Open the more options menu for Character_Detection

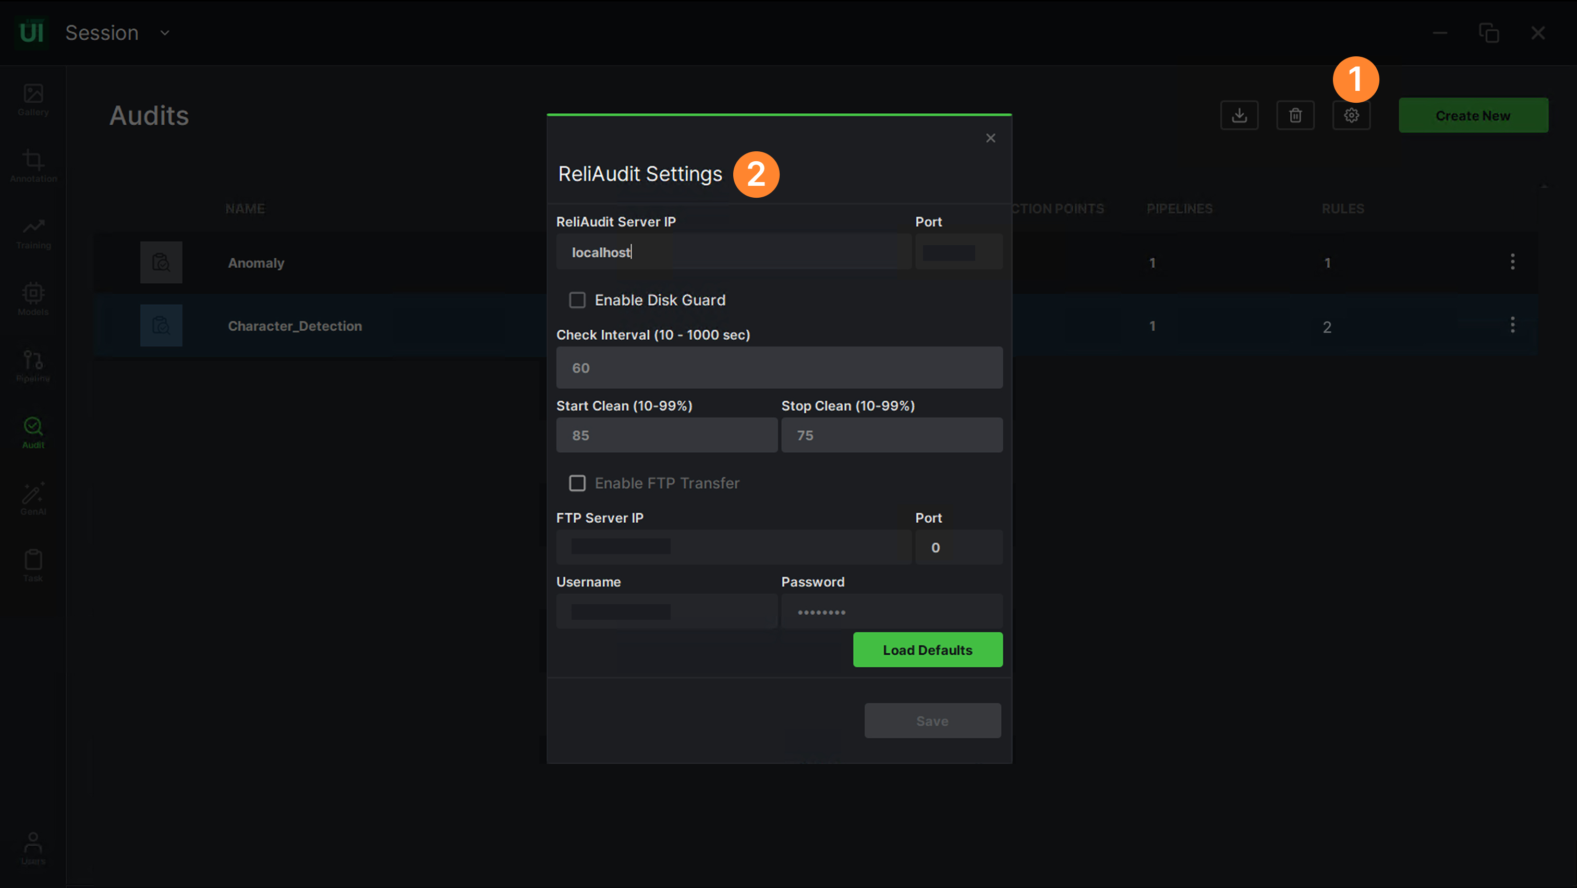pyautogui.click(x=1512, y=325)
